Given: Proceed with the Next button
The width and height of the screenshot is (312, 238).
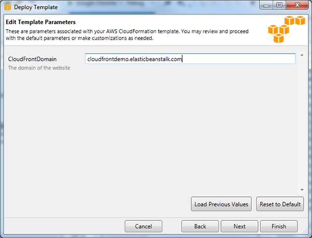Looking at the screenshot, I should click(239, 226).
